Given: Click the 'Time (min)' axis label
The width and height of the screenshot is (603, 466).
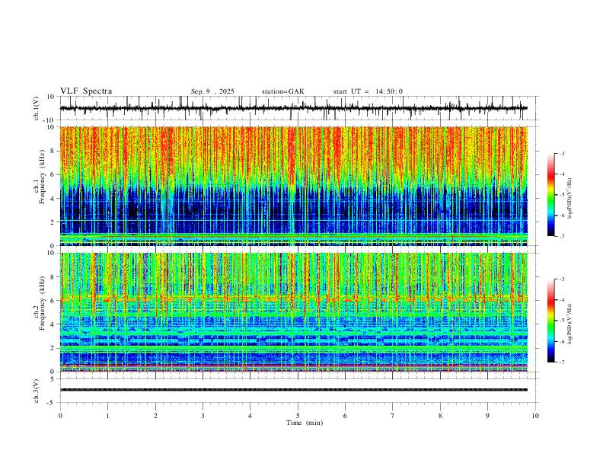Looking at the screenshot, I should pos(305,423).
